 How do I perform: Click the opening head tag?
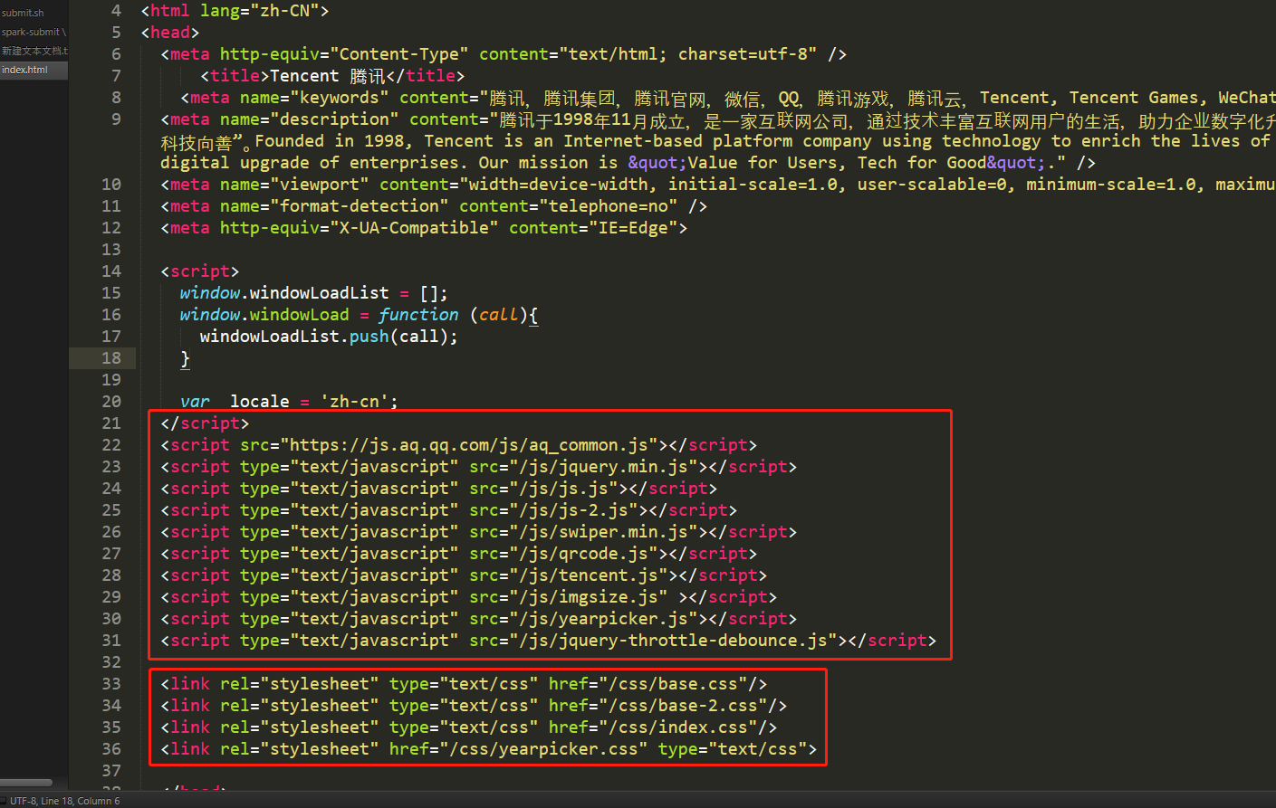[170, 33]
